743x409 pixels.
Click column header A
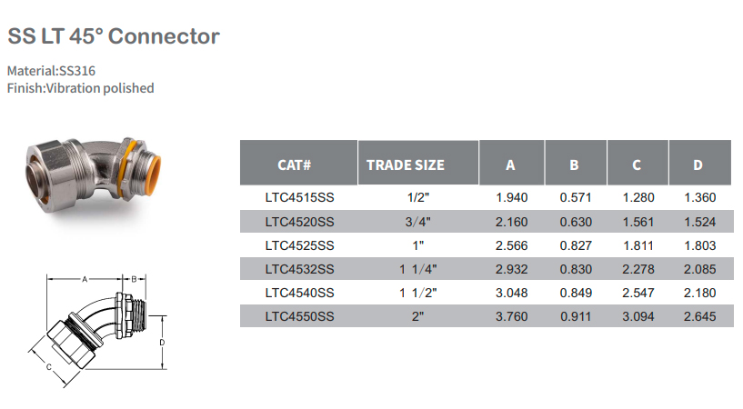[x=511, y=163]
